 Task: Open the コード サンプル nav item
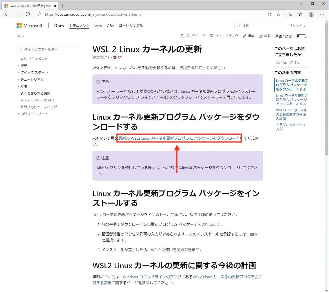[131, 26]
